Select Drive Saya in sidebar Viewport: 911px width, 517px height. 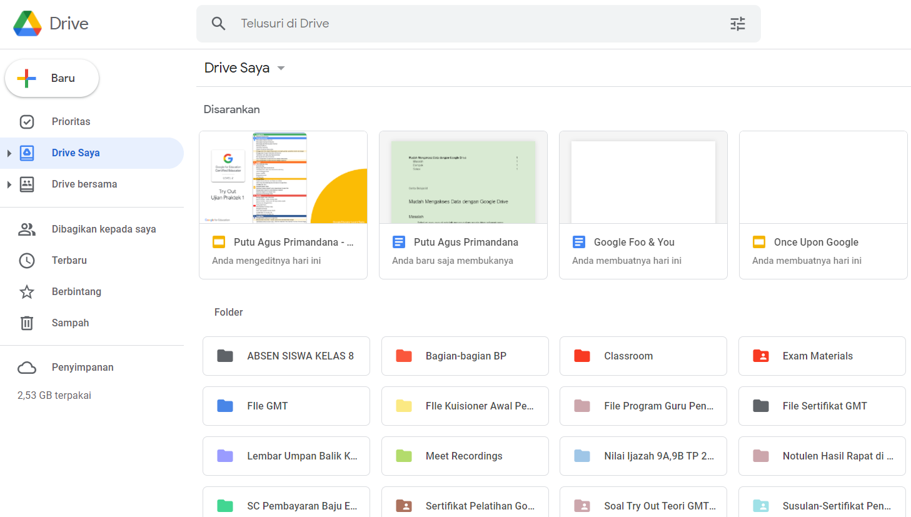(x=92, y=153)
